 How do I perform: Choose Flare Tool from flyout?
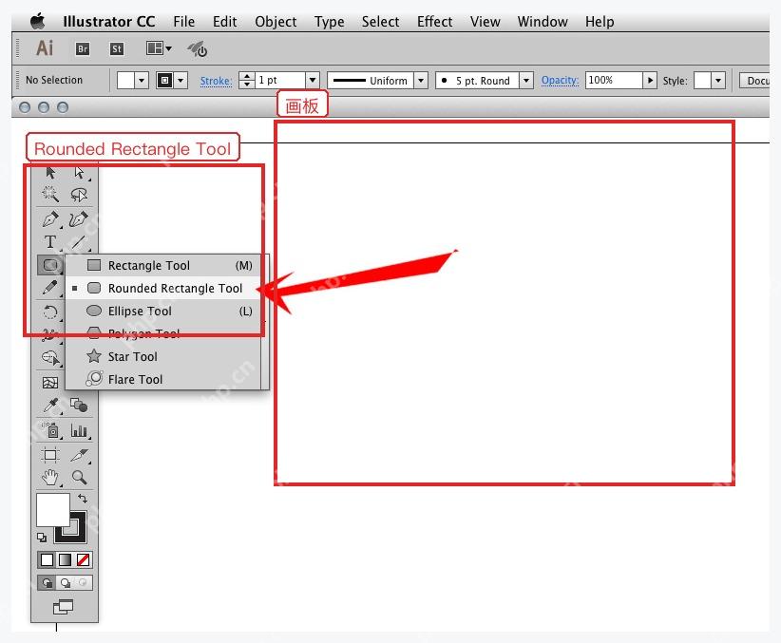163,379
